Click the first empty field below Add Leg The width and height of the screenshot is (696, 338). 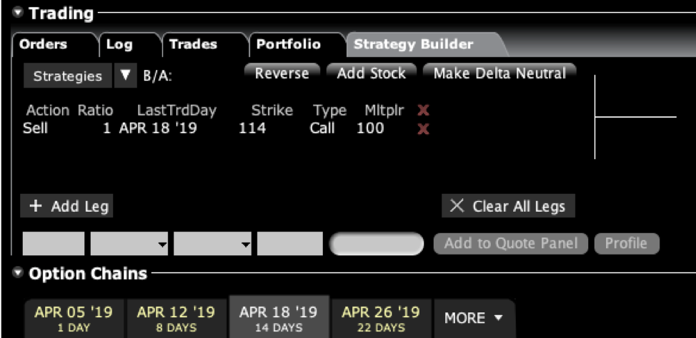[53, 244]
